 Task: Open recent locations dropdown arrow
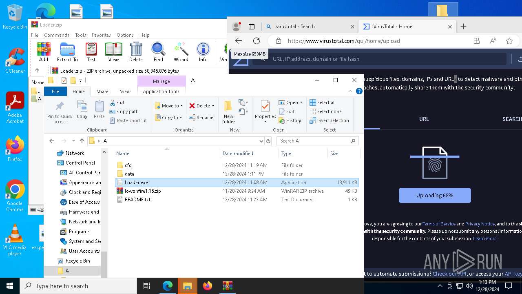click(73, 141)
